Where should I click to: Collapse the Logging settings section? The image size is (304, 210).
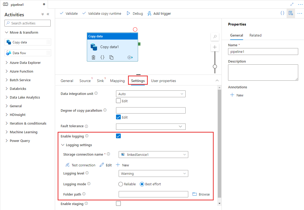63,145
